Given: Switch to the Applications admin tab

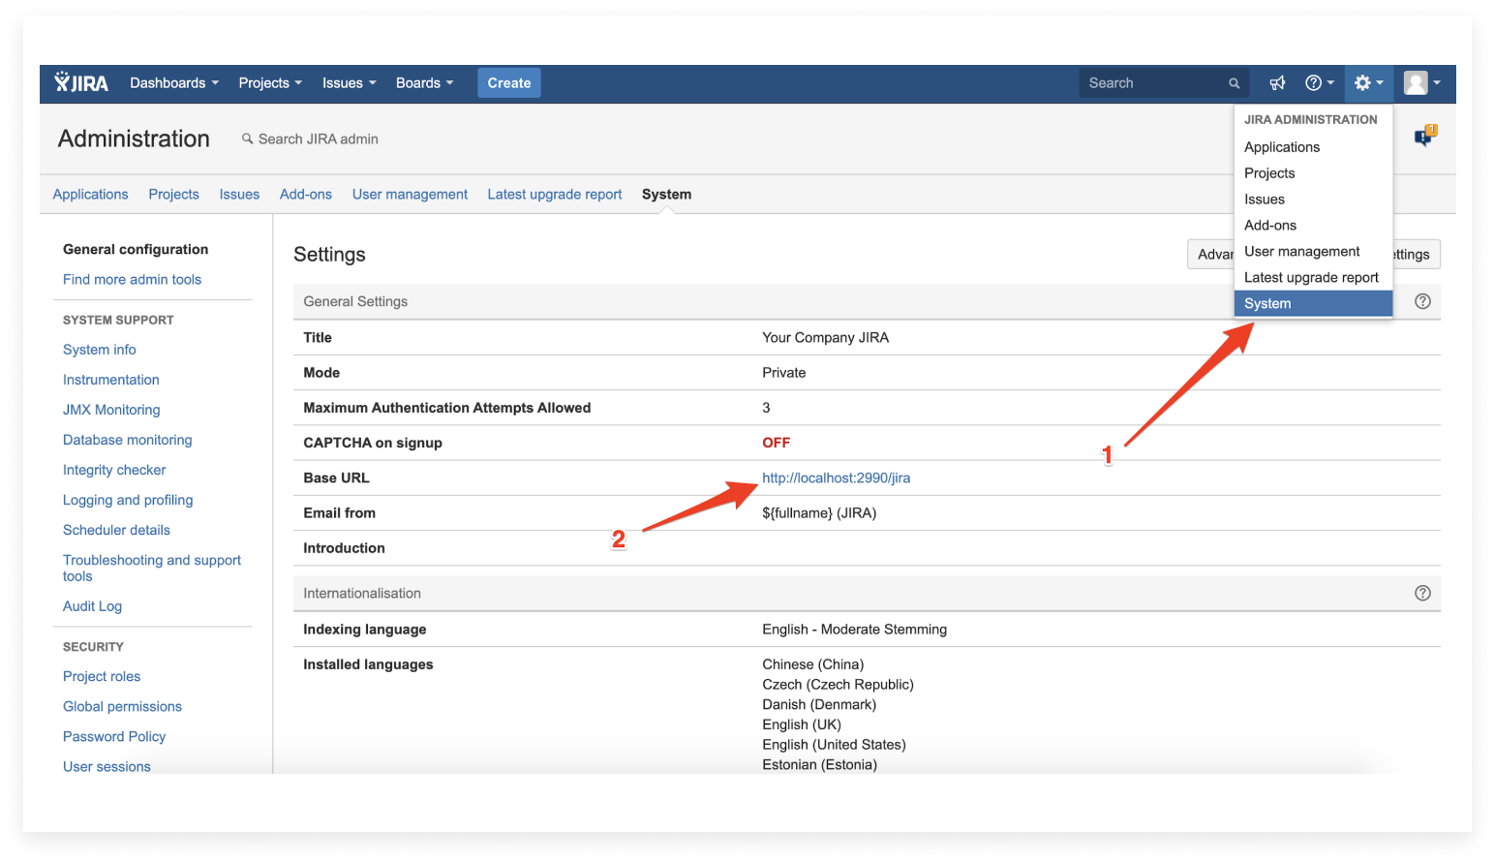Looking at the screenshot, I should pyautogui.click(x=90, y=194).
